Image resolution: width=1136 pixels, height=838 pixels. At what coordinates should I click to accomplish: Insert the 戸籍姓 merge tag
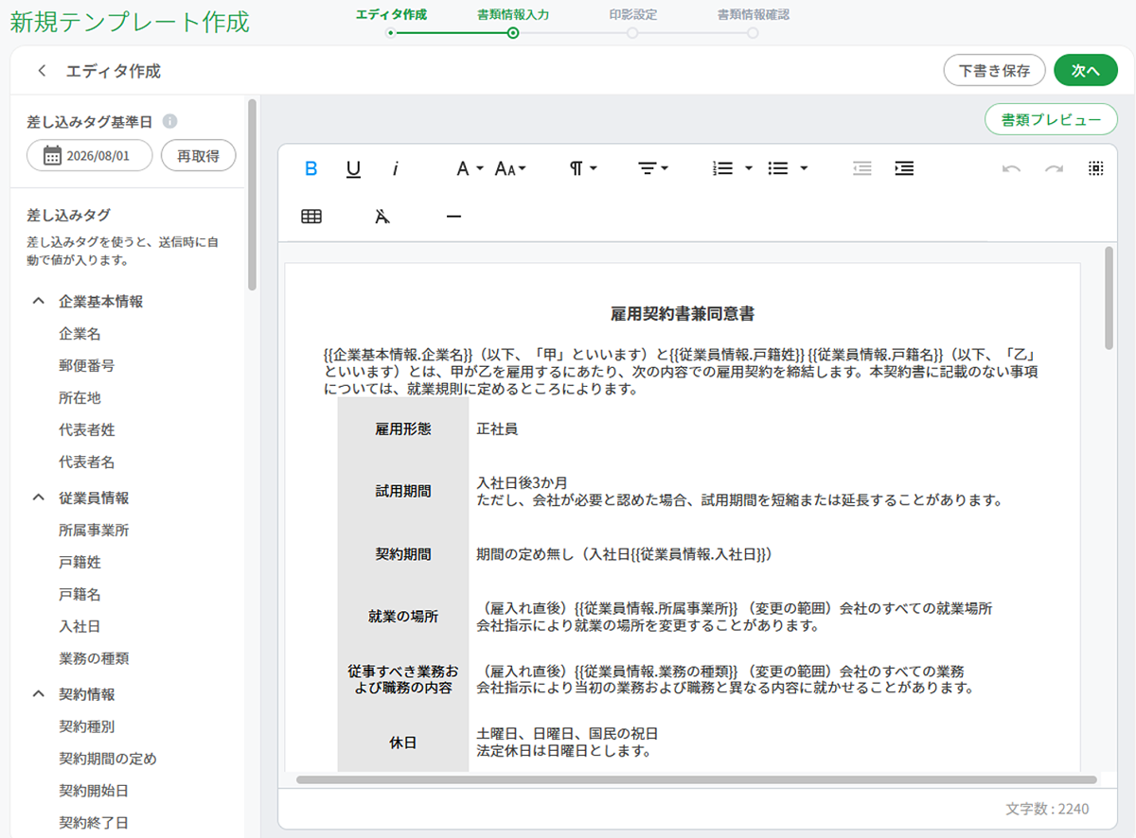point(80,562)
